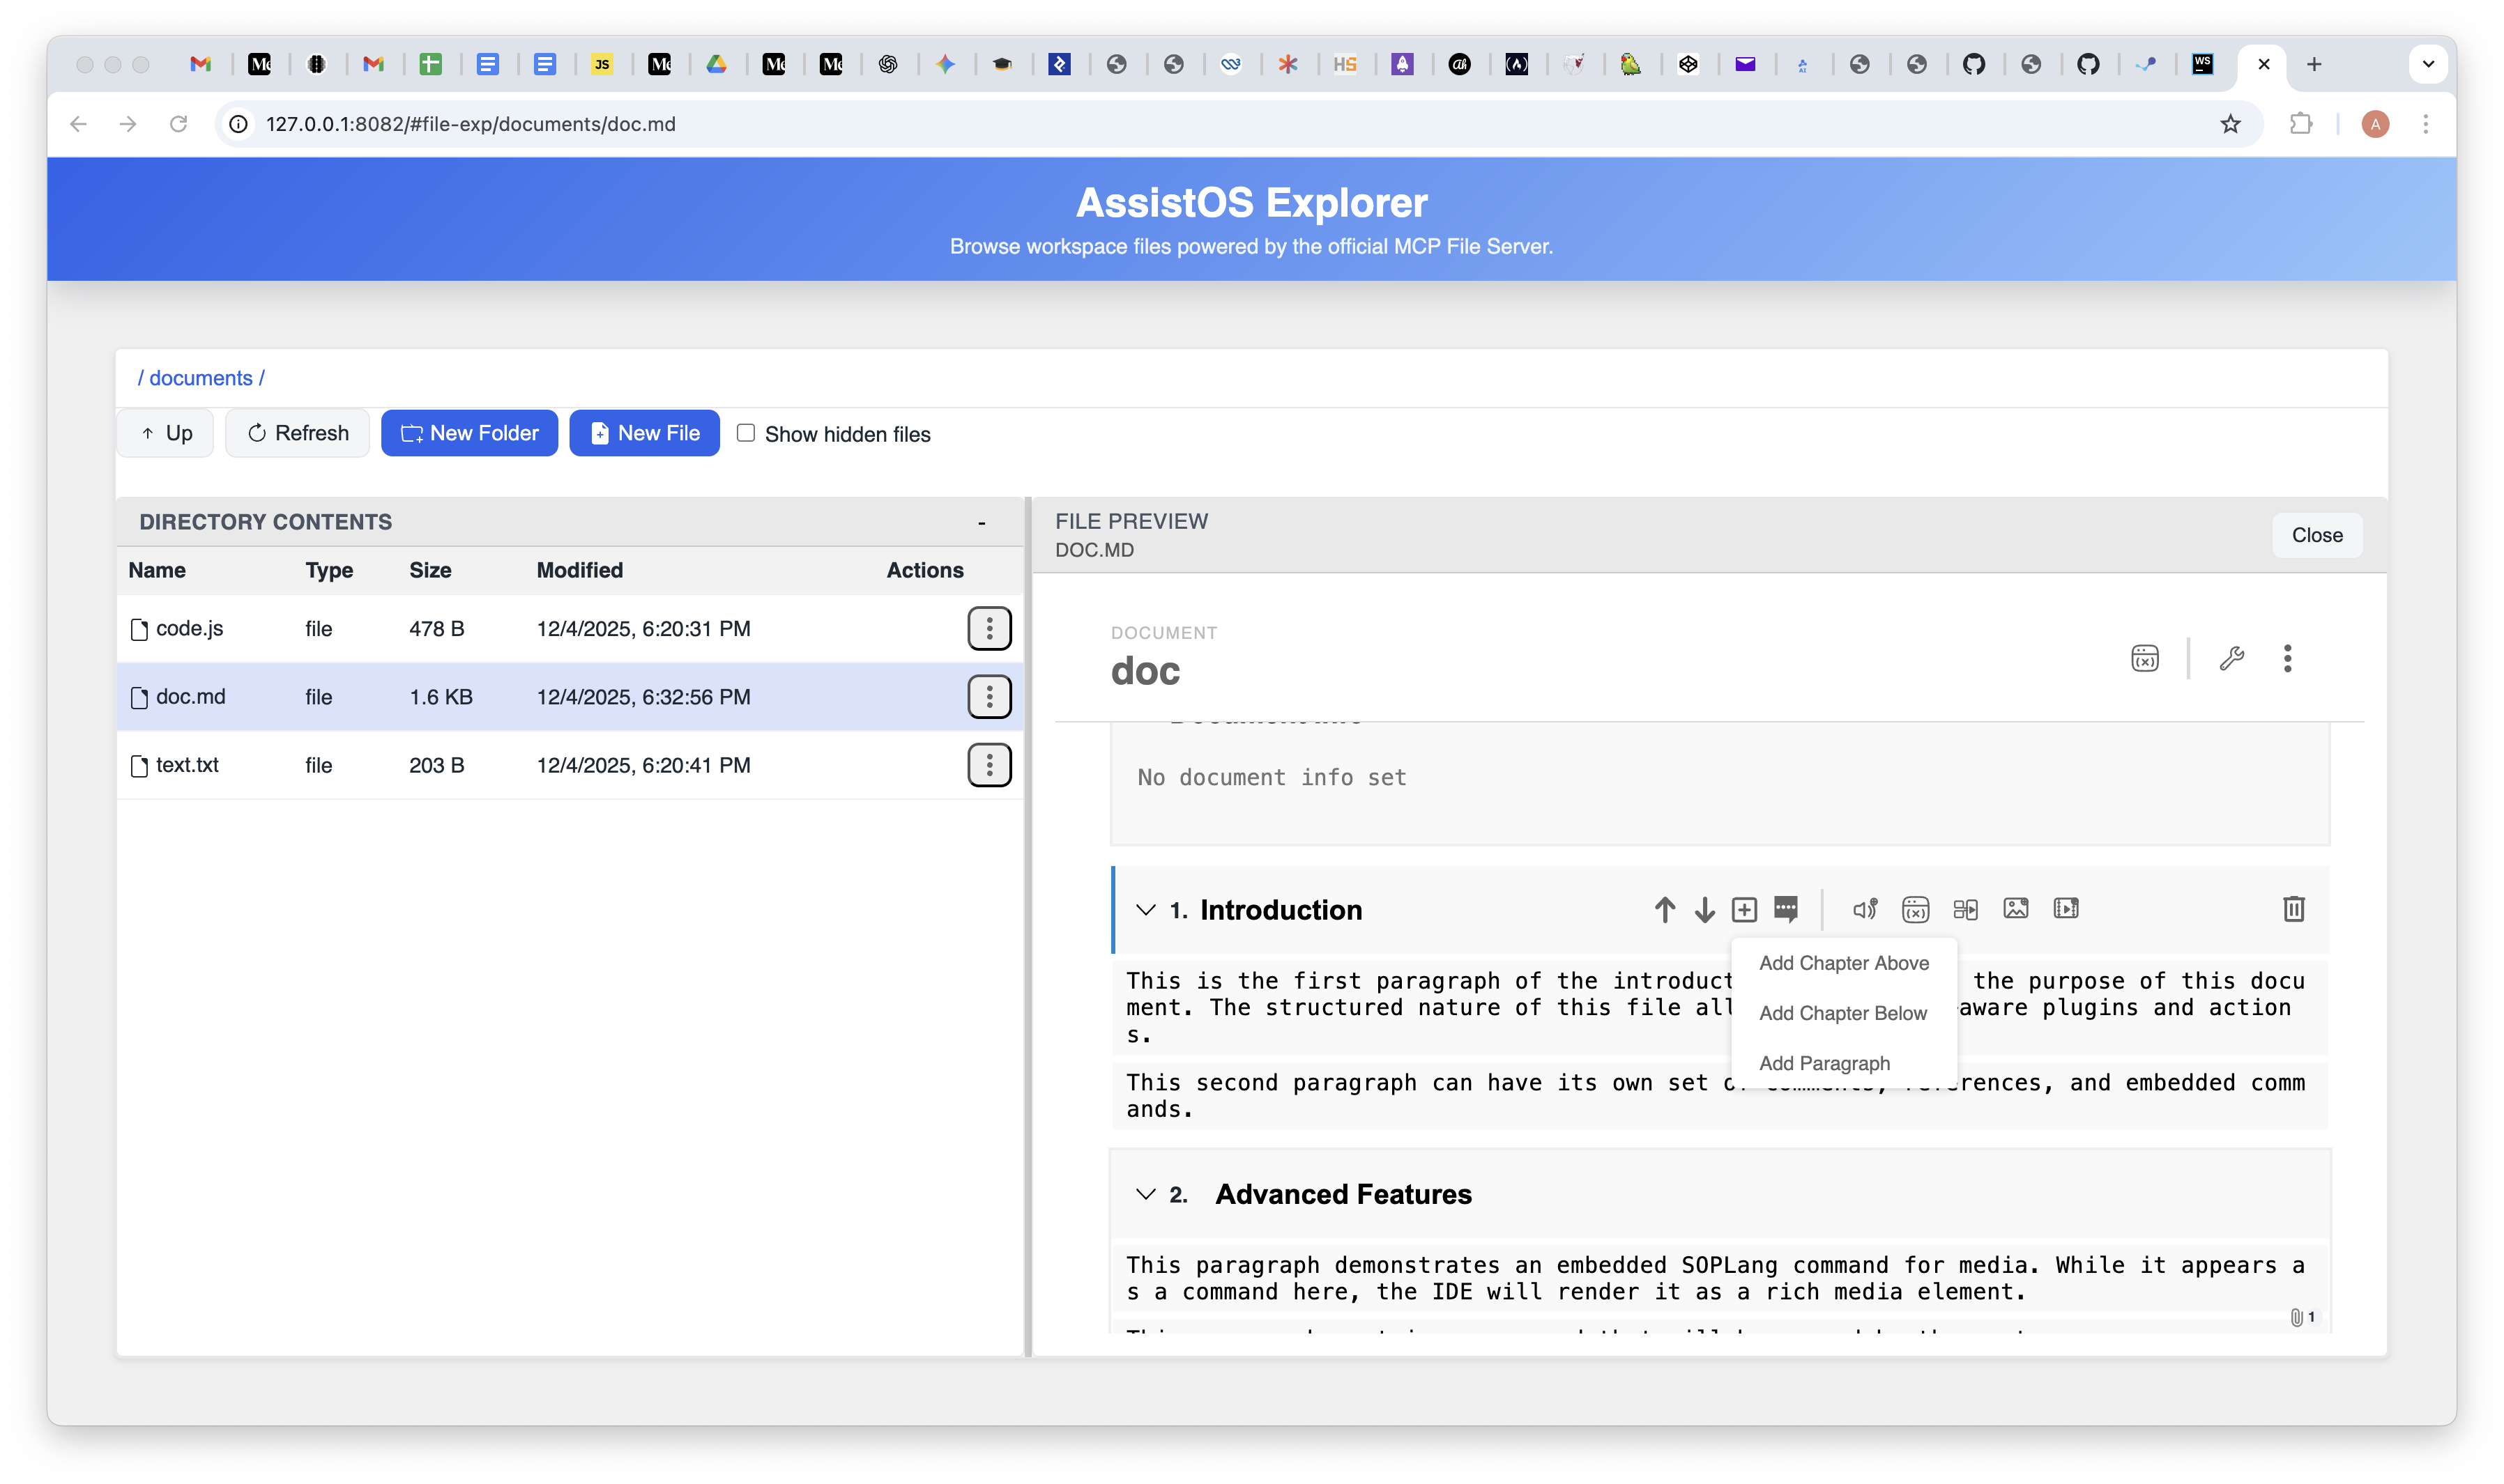Collapse the Directory Contents panel

982,521
